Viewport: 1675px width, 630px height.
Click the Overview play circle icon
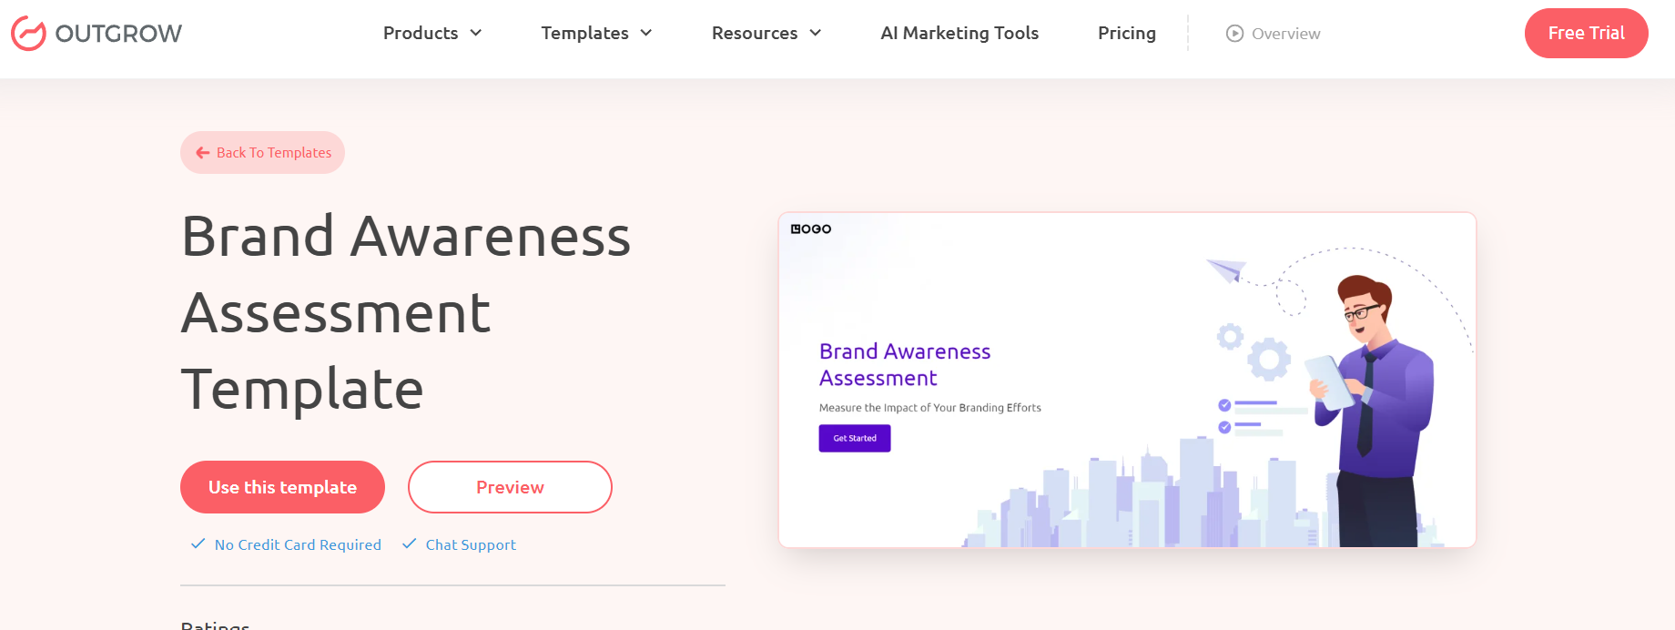tap(1234, 34)
